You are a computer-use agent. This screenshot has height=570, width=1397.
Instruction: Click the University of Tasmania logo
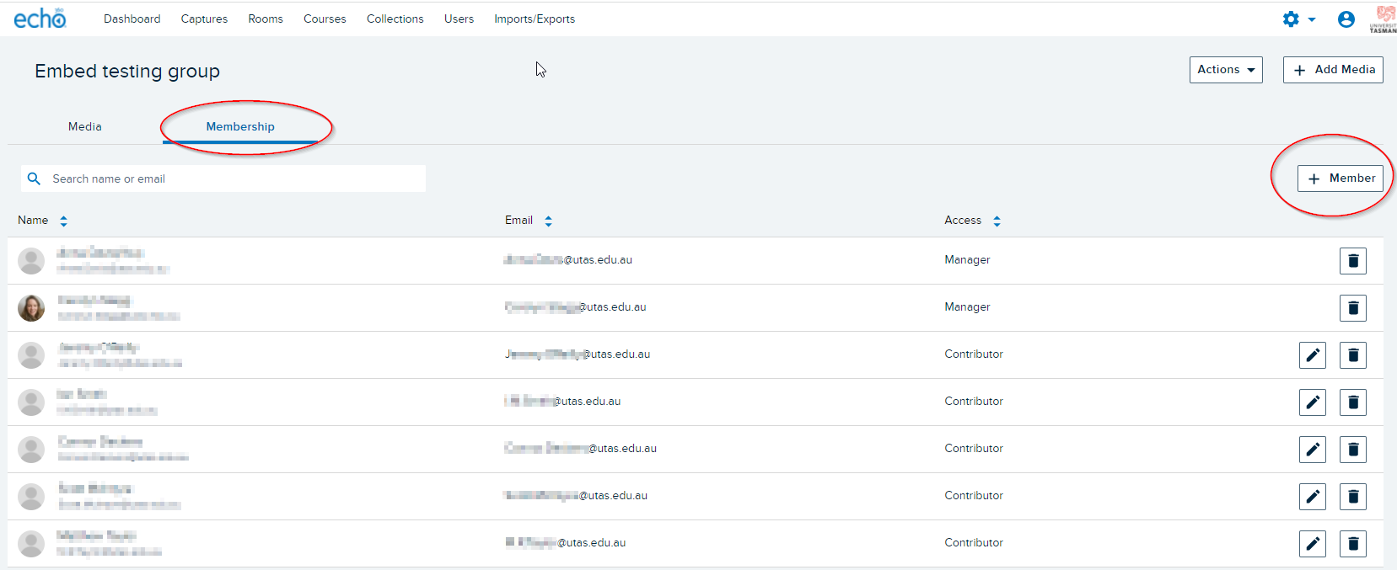pos(1384,19)
